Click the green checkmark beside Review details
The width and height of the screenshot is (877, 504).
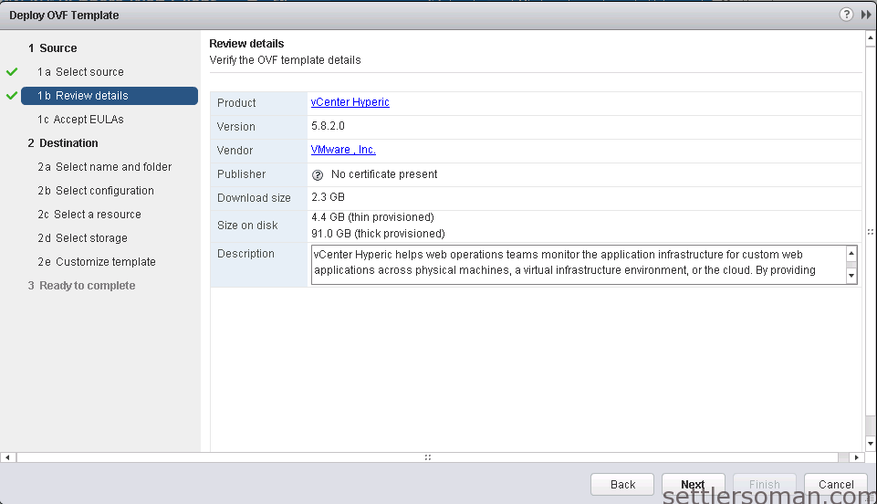tap(12, 96)
